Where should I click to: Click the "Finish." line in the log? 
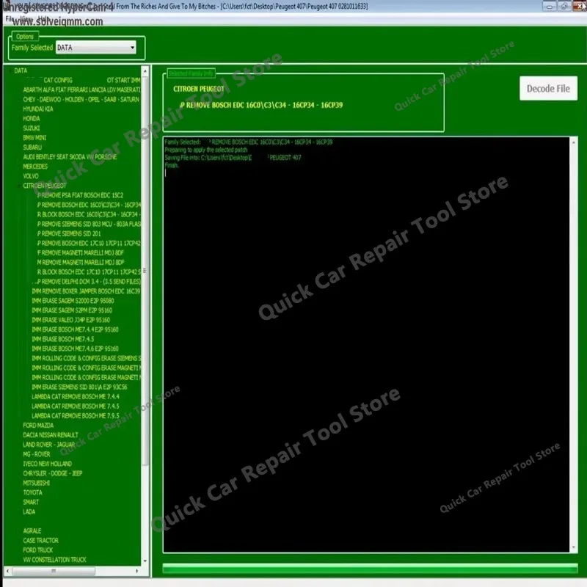pyautogui.click(x=172, y=165)
